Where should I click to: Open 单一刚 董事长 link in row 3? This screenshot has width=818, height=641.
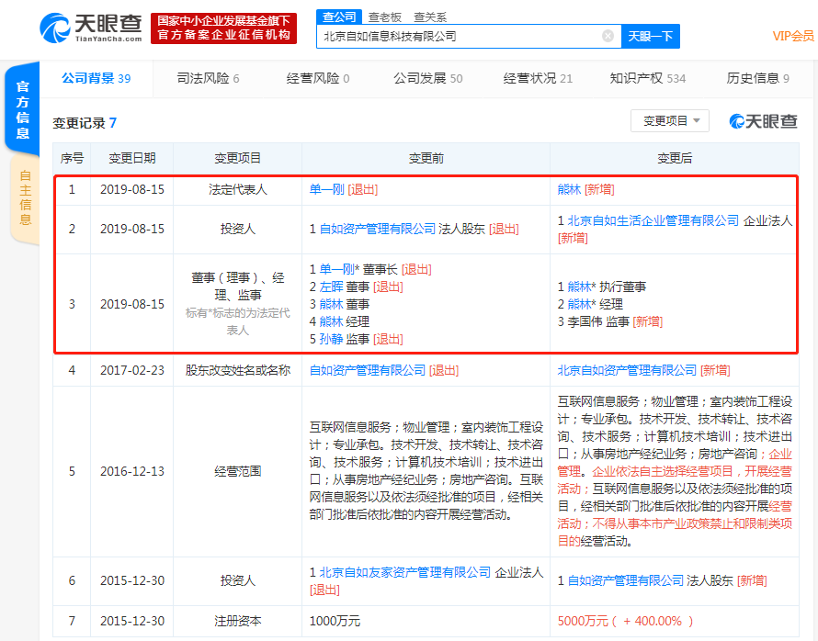point(336,269)
